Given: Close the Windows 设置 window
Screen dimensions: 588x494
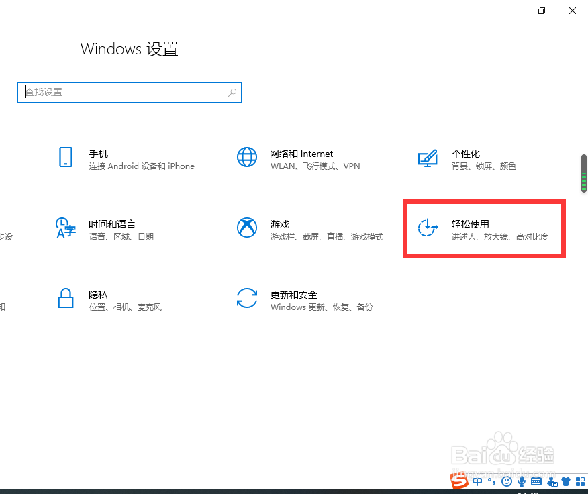Looking at the screenshot, I should pos(573,11).
